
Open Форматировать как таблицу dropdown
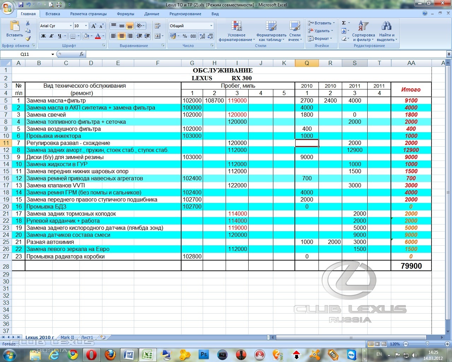[271, 31]
